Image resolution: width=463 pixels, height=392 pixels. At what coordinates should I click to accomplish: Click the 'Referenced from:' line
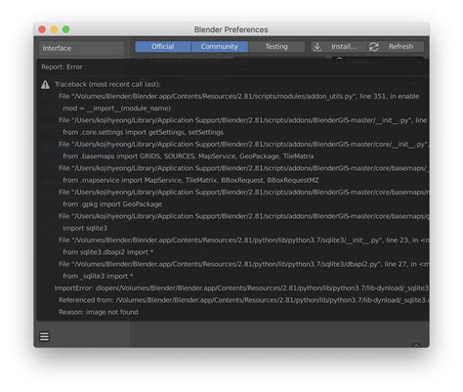243,300
